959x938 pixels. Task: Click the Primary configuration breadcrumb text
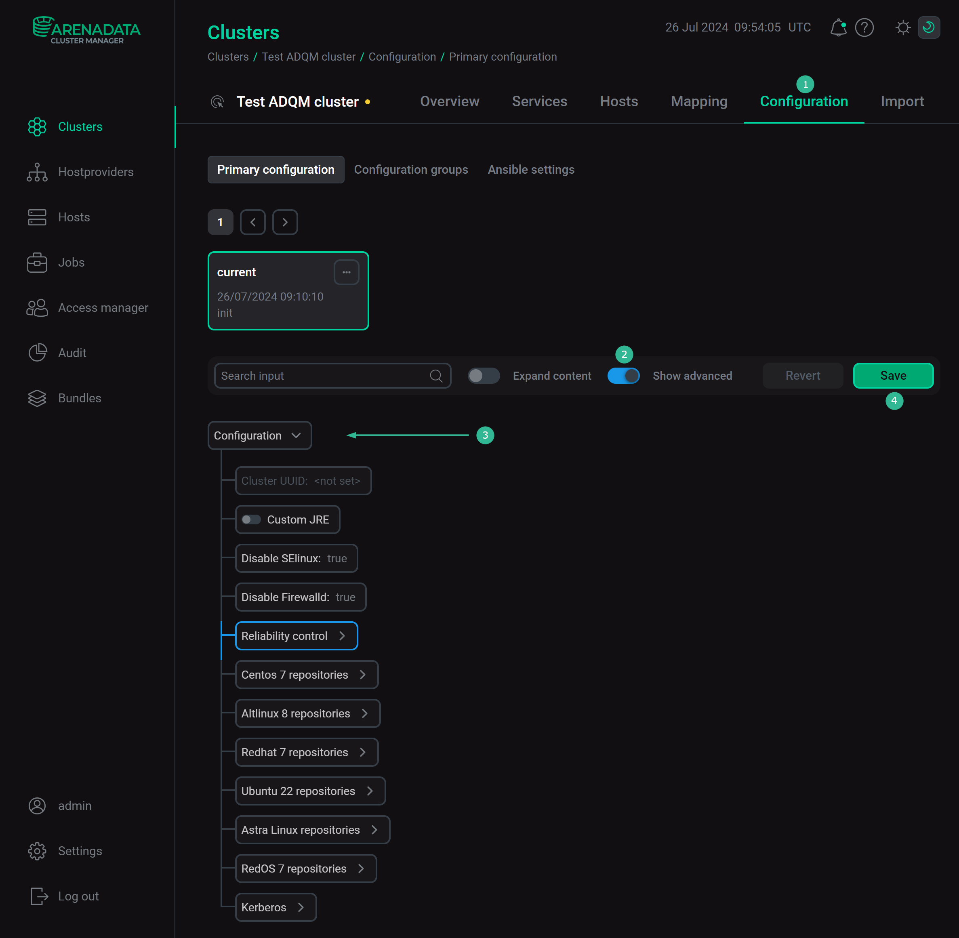click(503, 57)
